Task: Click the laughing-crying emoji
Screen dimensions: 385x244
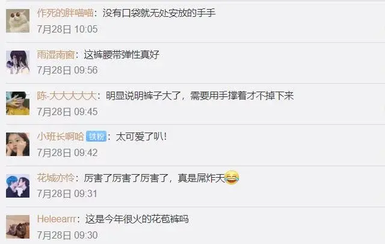Action: coord(232,177)
